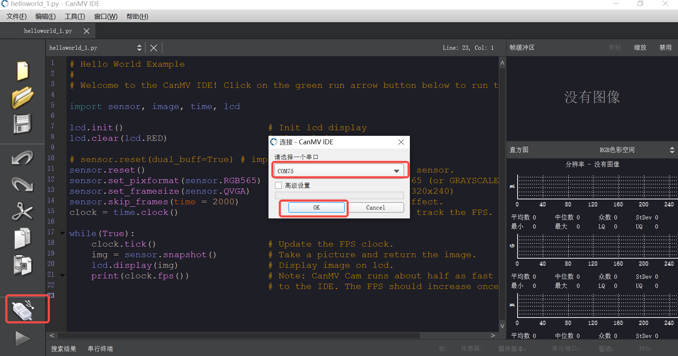Screen dimensions: 678x356
Task: Click the first histogram channel graph
Action: click(597, 187)
